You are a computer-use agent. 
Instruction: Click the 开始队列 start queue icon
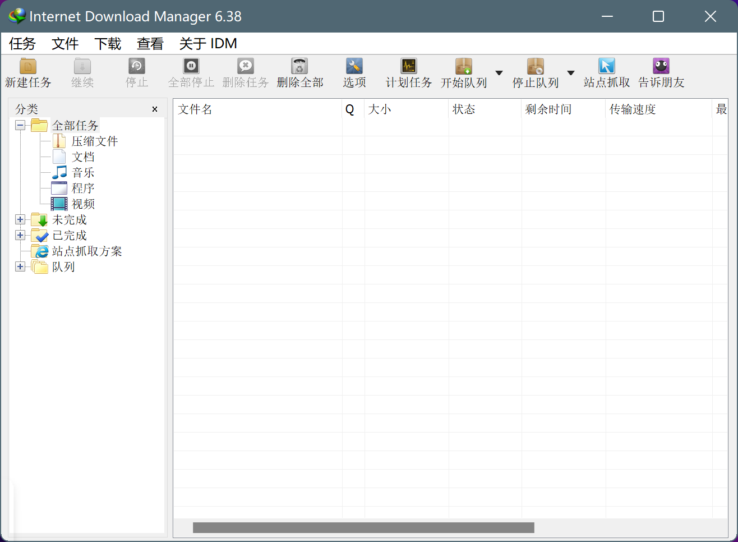[464, 66]
